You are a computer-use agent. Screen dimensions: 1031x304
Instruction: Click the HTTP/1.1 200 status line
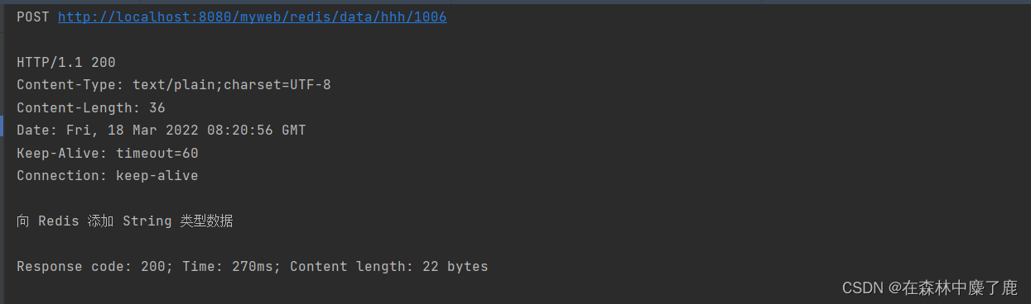tap(66, 62)
